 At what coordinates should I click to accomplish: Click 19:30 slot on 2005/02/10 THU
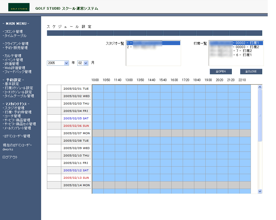pyautogui.click(x=211, y=155)
